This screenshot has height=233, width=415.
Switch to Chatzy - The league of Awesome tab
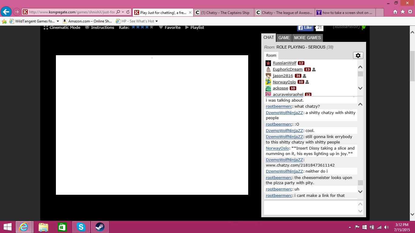(284, 12)
